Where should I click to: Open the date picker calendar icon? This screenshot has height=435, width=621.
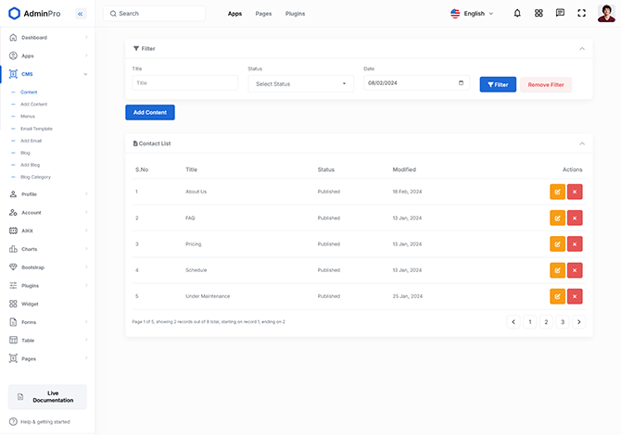(462, 83)
